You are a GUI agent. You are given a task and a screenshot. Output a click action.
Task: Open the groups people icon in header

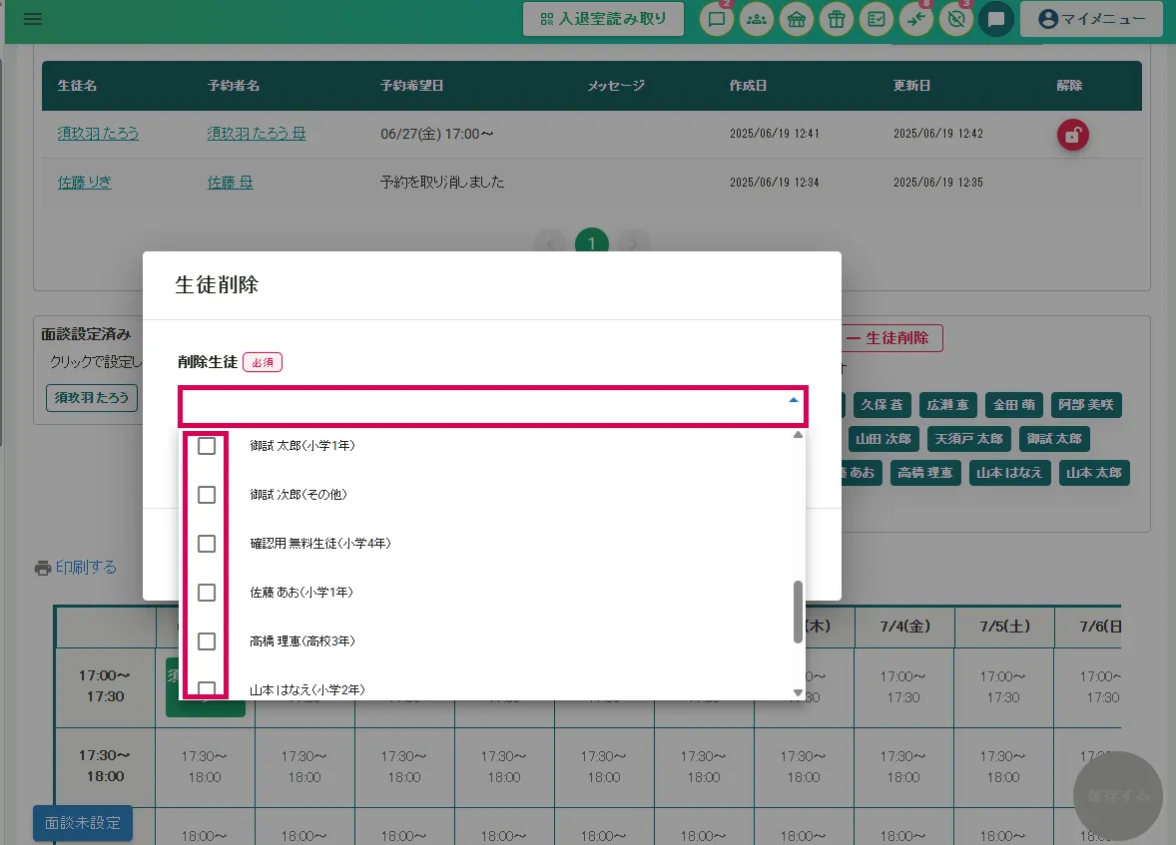pos(756,19)
